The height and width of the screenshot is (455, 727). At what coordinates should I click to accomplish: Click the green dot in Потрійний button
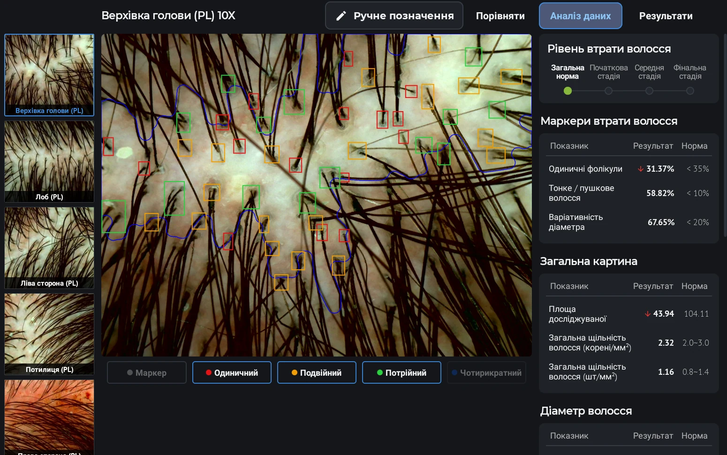tap(380, 372)
